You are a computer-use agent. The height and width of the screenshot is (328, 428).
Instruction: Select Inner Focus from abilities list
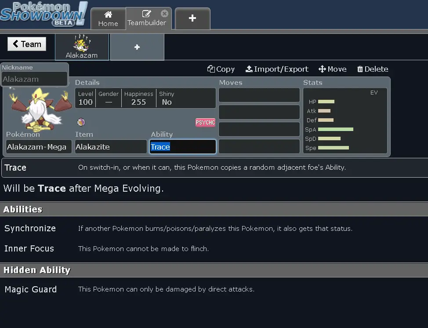(29, 248)
